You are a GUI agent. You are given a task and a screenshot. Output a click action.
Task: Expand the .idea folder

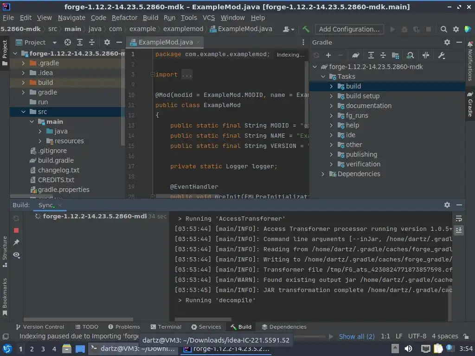pyautogui.click(x=23, y=73)
